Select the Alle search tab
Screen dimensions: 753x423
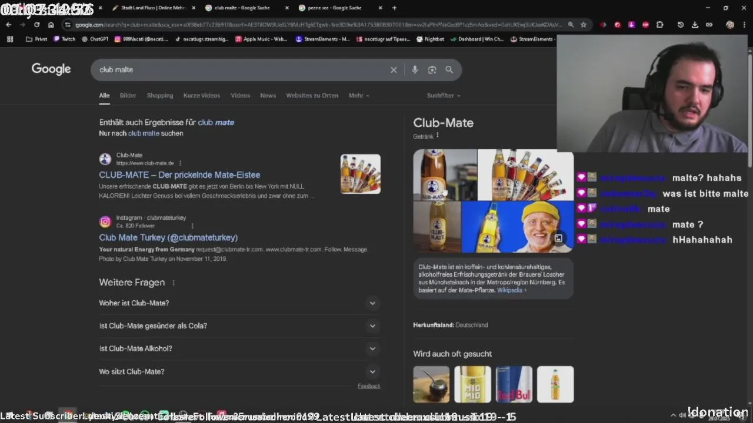tap(104, 96)
